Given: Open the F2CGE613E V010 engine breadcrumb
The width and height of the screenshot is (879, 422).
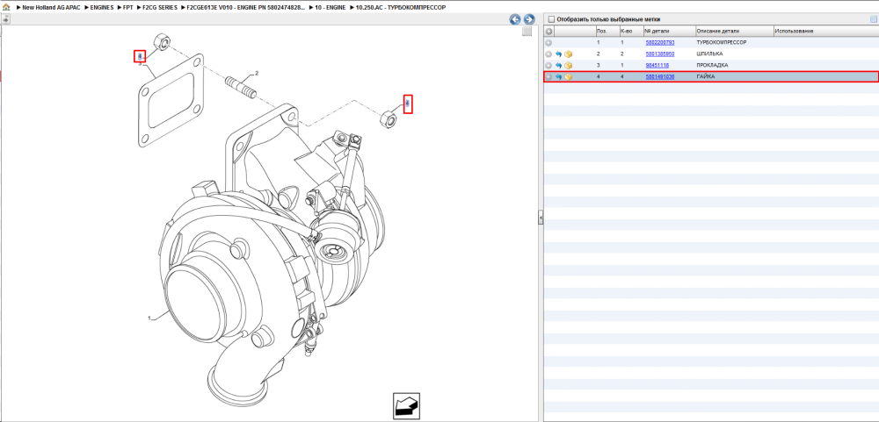Looking at the screenshot, I should coord(247,8).
